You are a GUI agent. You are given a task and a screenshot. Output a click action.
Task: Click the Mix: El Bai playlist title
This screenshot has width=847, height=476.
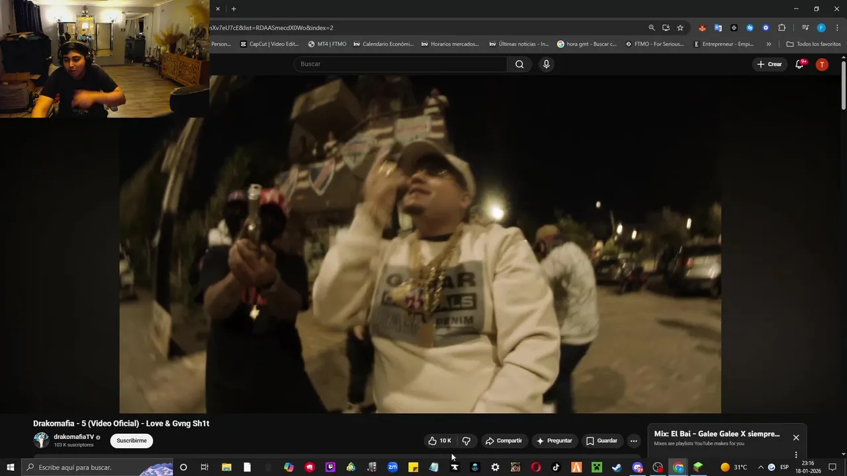pyautogui.click(x=717, y=434)
